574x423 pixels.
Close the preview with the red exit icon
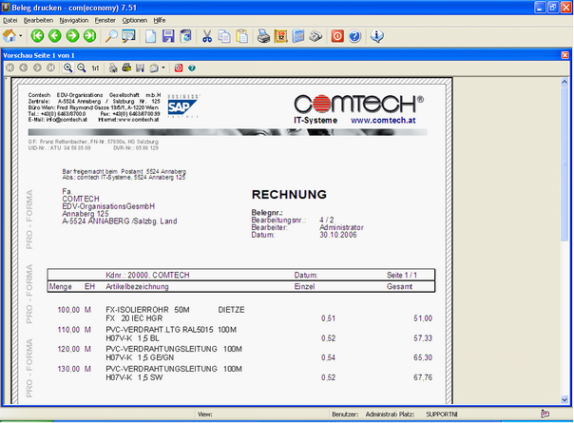click(179, 67)
